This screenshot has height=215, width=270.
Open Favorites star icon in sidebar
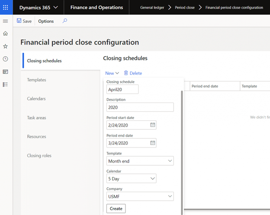pos(6,46)
